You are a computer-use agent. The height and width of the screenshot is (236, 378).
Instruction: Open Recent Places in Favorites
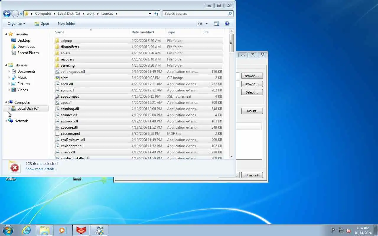point(28,53)
